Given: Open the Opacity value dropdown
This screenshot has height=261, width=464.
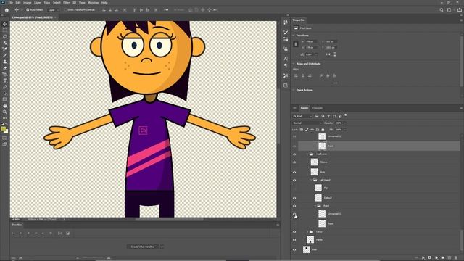Looking at the screenshot, I should [345, 123].
